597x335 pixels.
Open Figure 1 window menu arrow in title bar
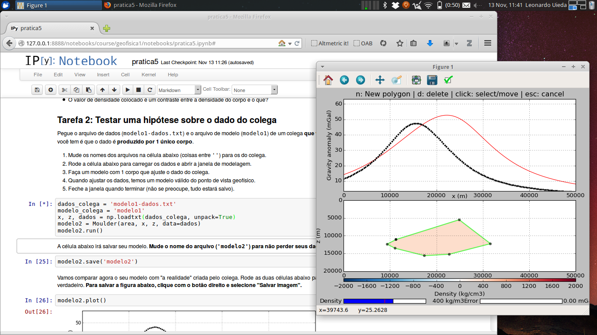[323, 67]
